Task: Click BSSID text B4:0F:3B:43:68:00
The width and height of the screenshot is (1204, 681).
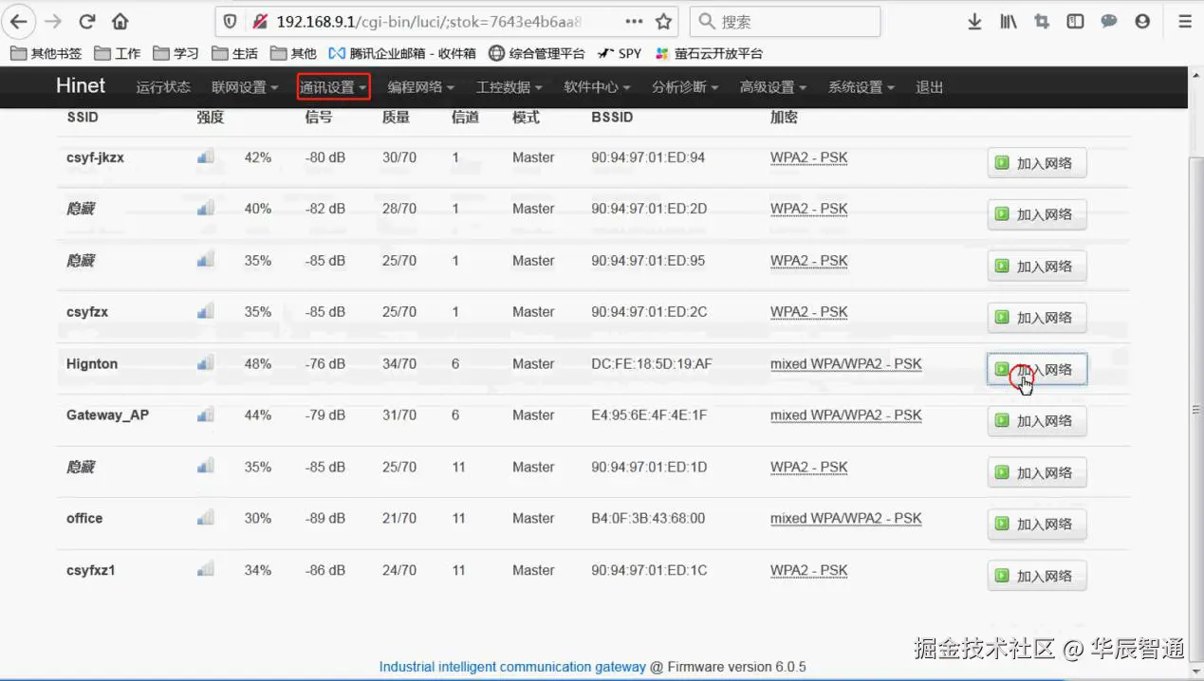Action: coord(648,518)
